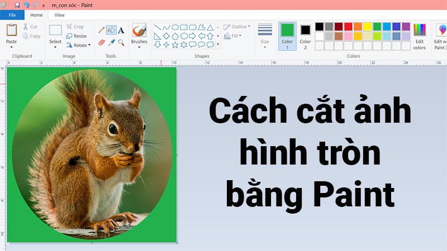447x251 pixels.
Task: Click the Edit colors rainbow icon
Action: click(x=420, y=30)
